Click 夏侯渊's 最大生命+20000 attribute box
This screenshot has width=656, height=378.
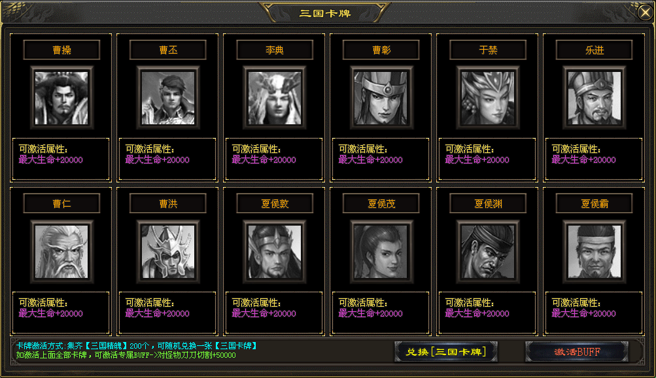point(487,313)
